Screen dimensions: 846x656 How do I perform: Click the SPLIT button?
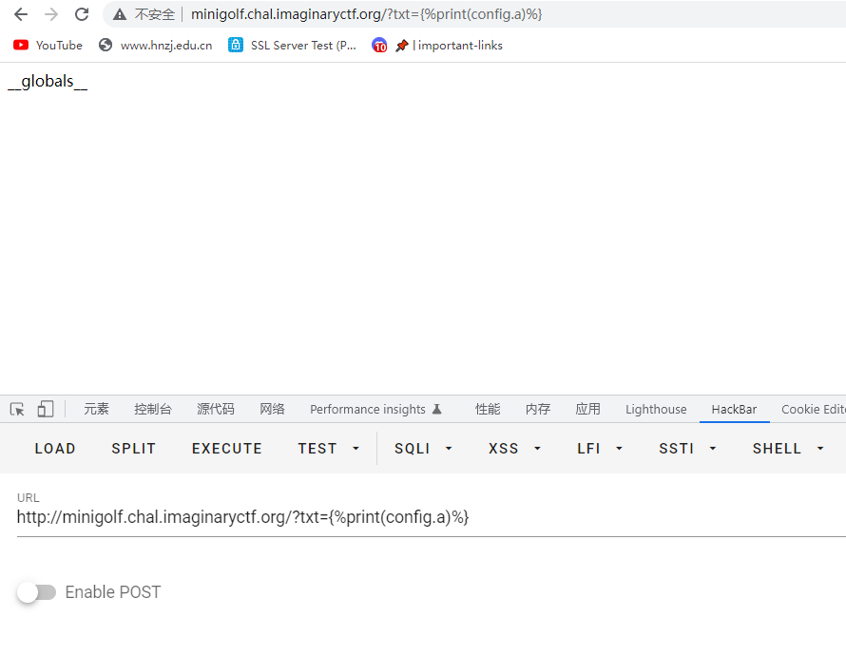[133, 448]
